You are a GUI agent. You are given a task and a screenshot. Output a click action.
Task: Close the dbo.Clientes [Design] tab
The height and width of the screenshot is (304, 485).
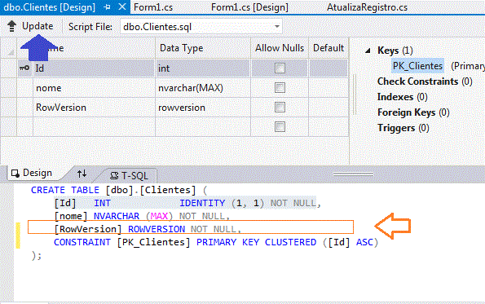click(122, 7)
